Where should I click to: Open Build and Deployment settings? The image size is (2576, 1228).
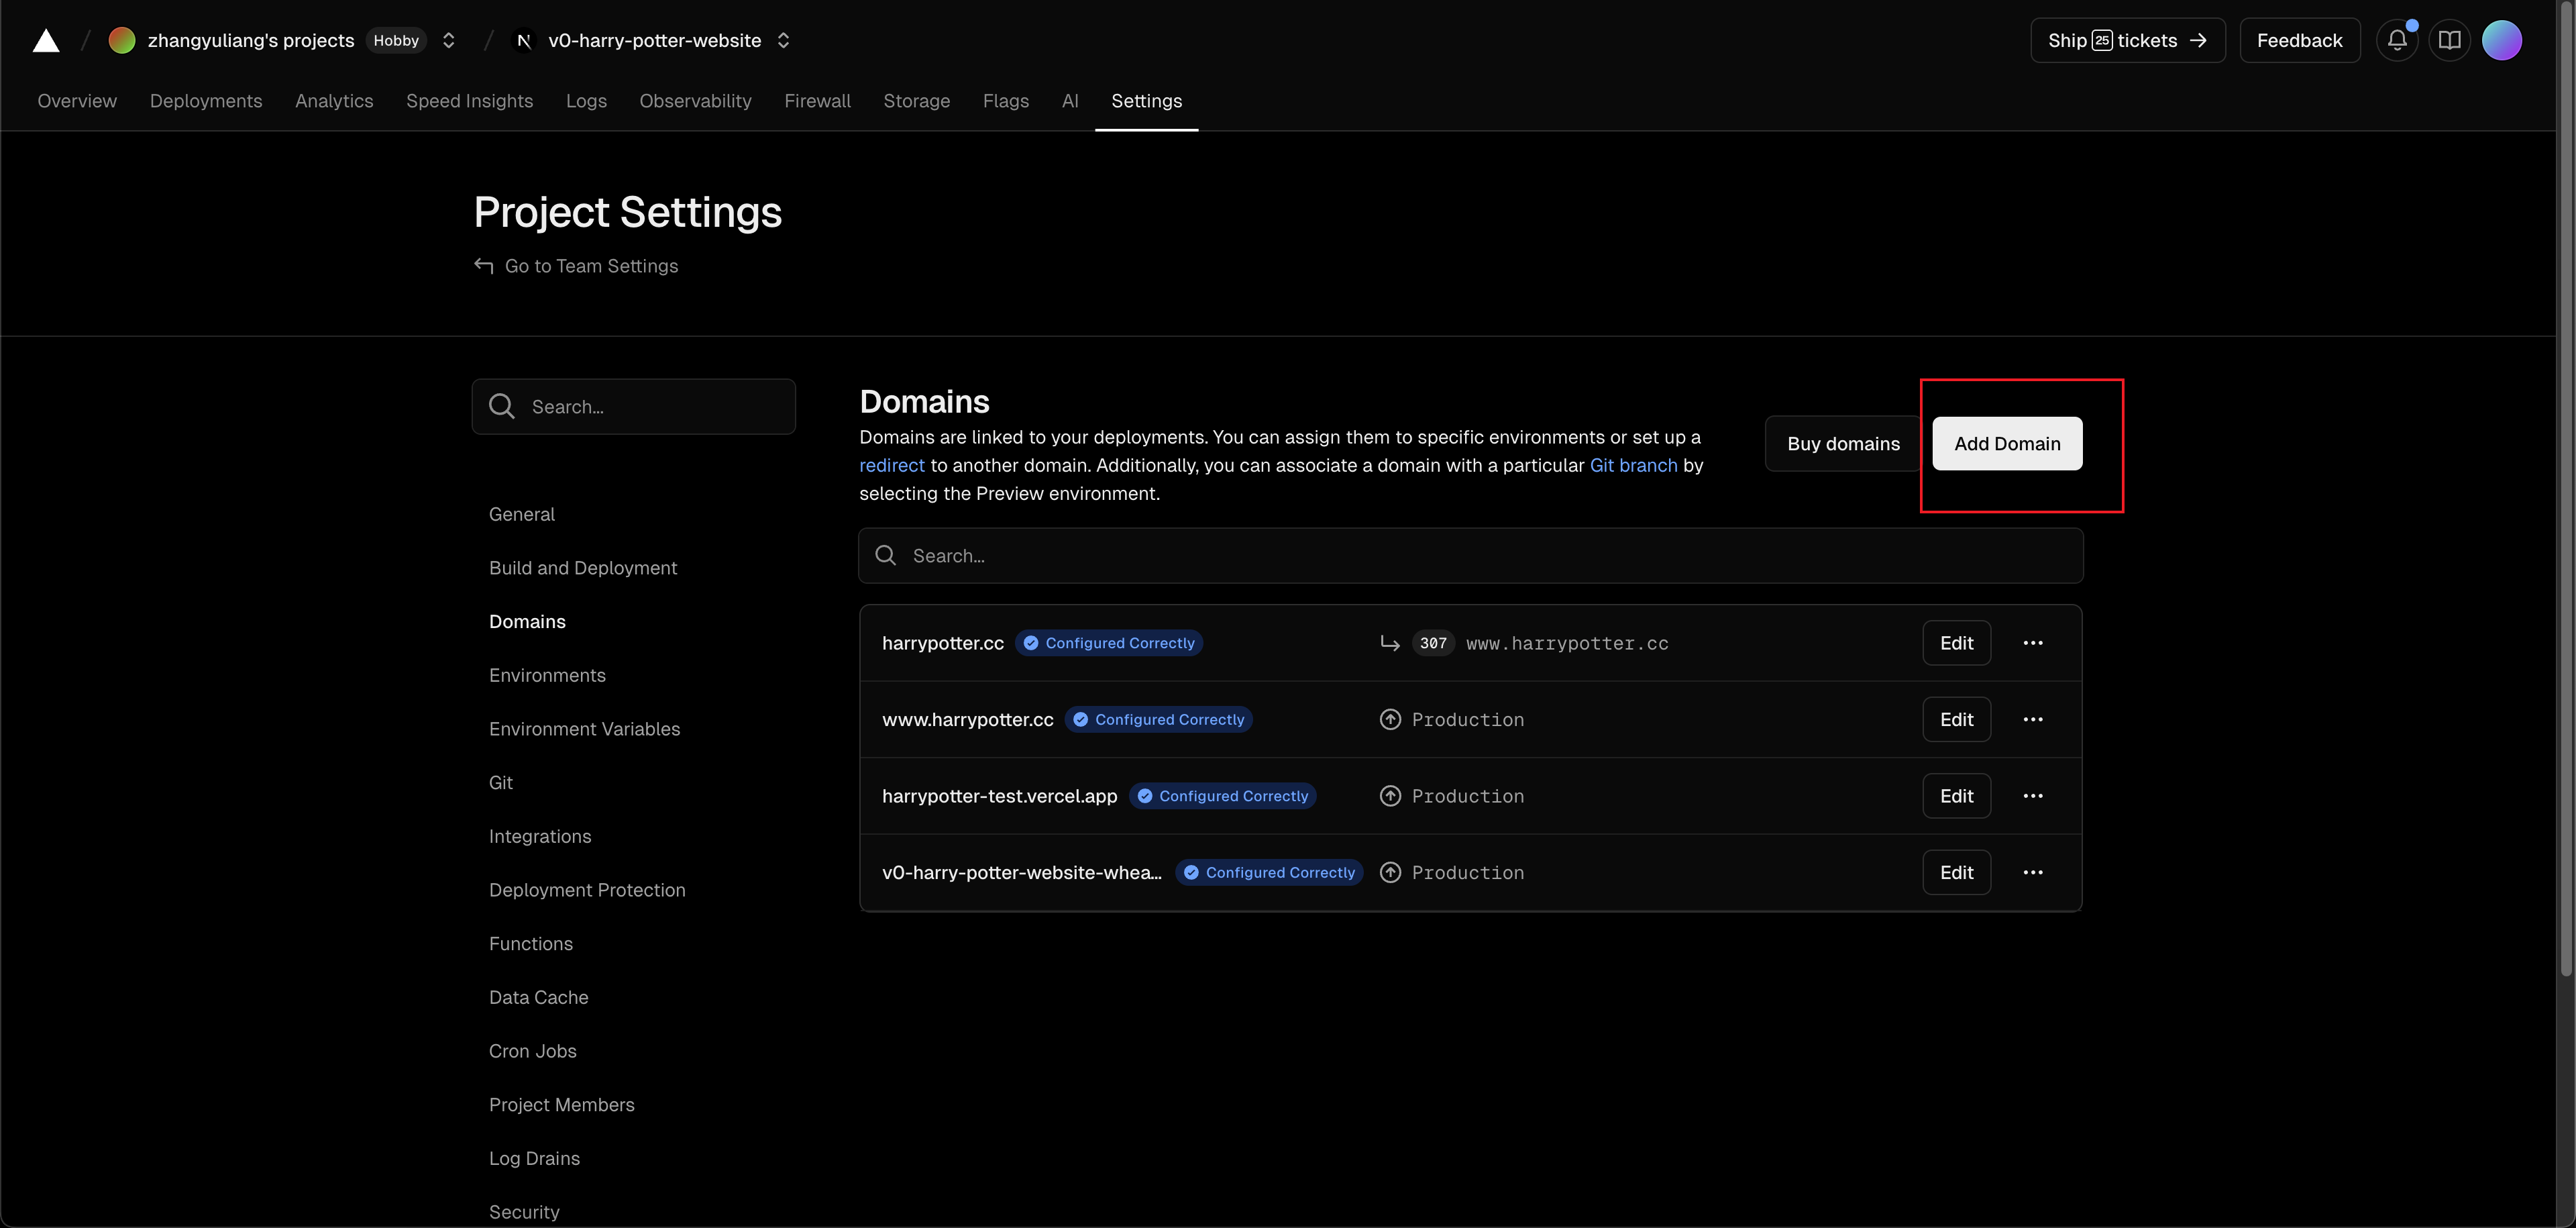582,568
